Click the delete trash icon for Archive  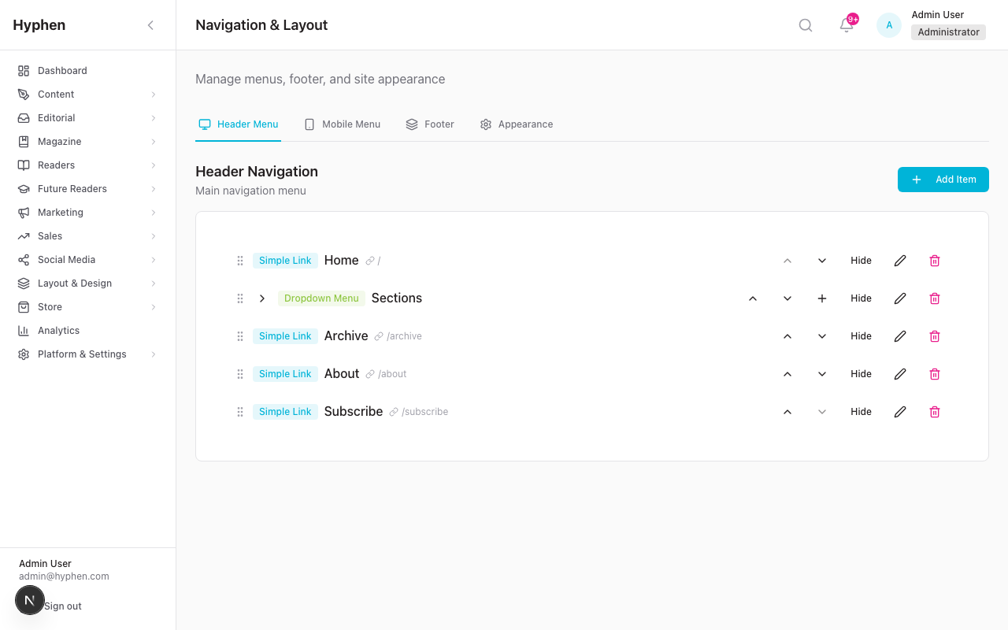pos(935,335)
